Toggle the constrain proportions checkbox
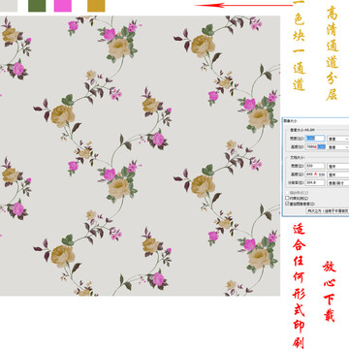 [287, 198]
